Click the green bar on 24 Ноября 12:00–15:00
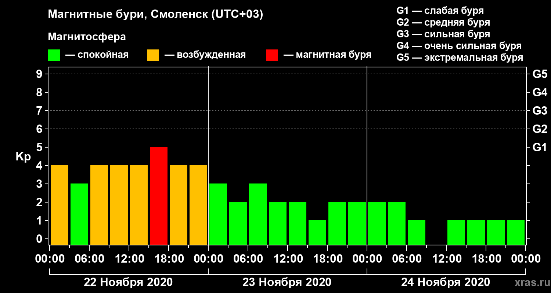 (456, 233)
